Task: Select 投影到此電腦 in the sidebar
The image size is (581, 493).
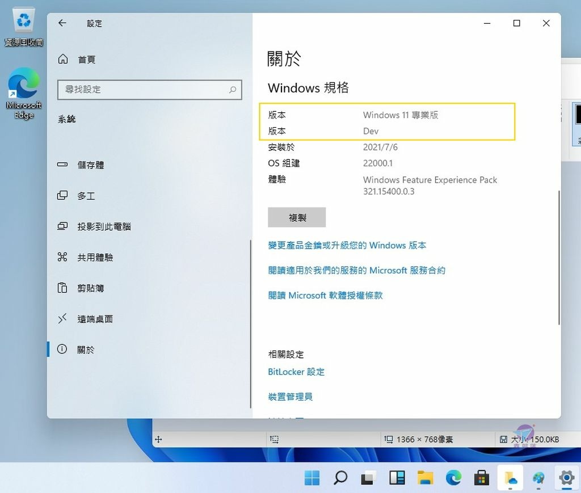Action: point(94,226)
